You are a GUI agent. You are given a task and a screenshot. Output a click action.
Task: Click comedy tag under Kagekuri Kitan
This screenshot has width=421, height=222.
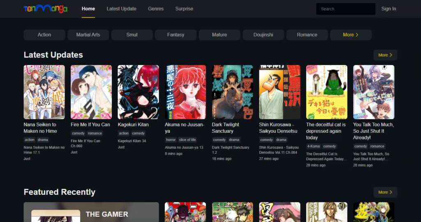pos(138,134)
